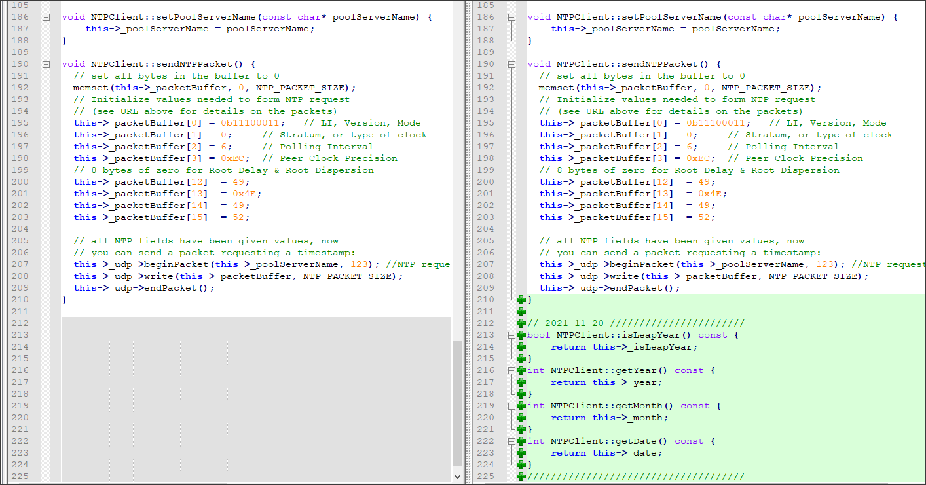Click the green plus marker on the getMonth() declaration line
This screenshot has width=926, height=485.
[x=521, y=406]
